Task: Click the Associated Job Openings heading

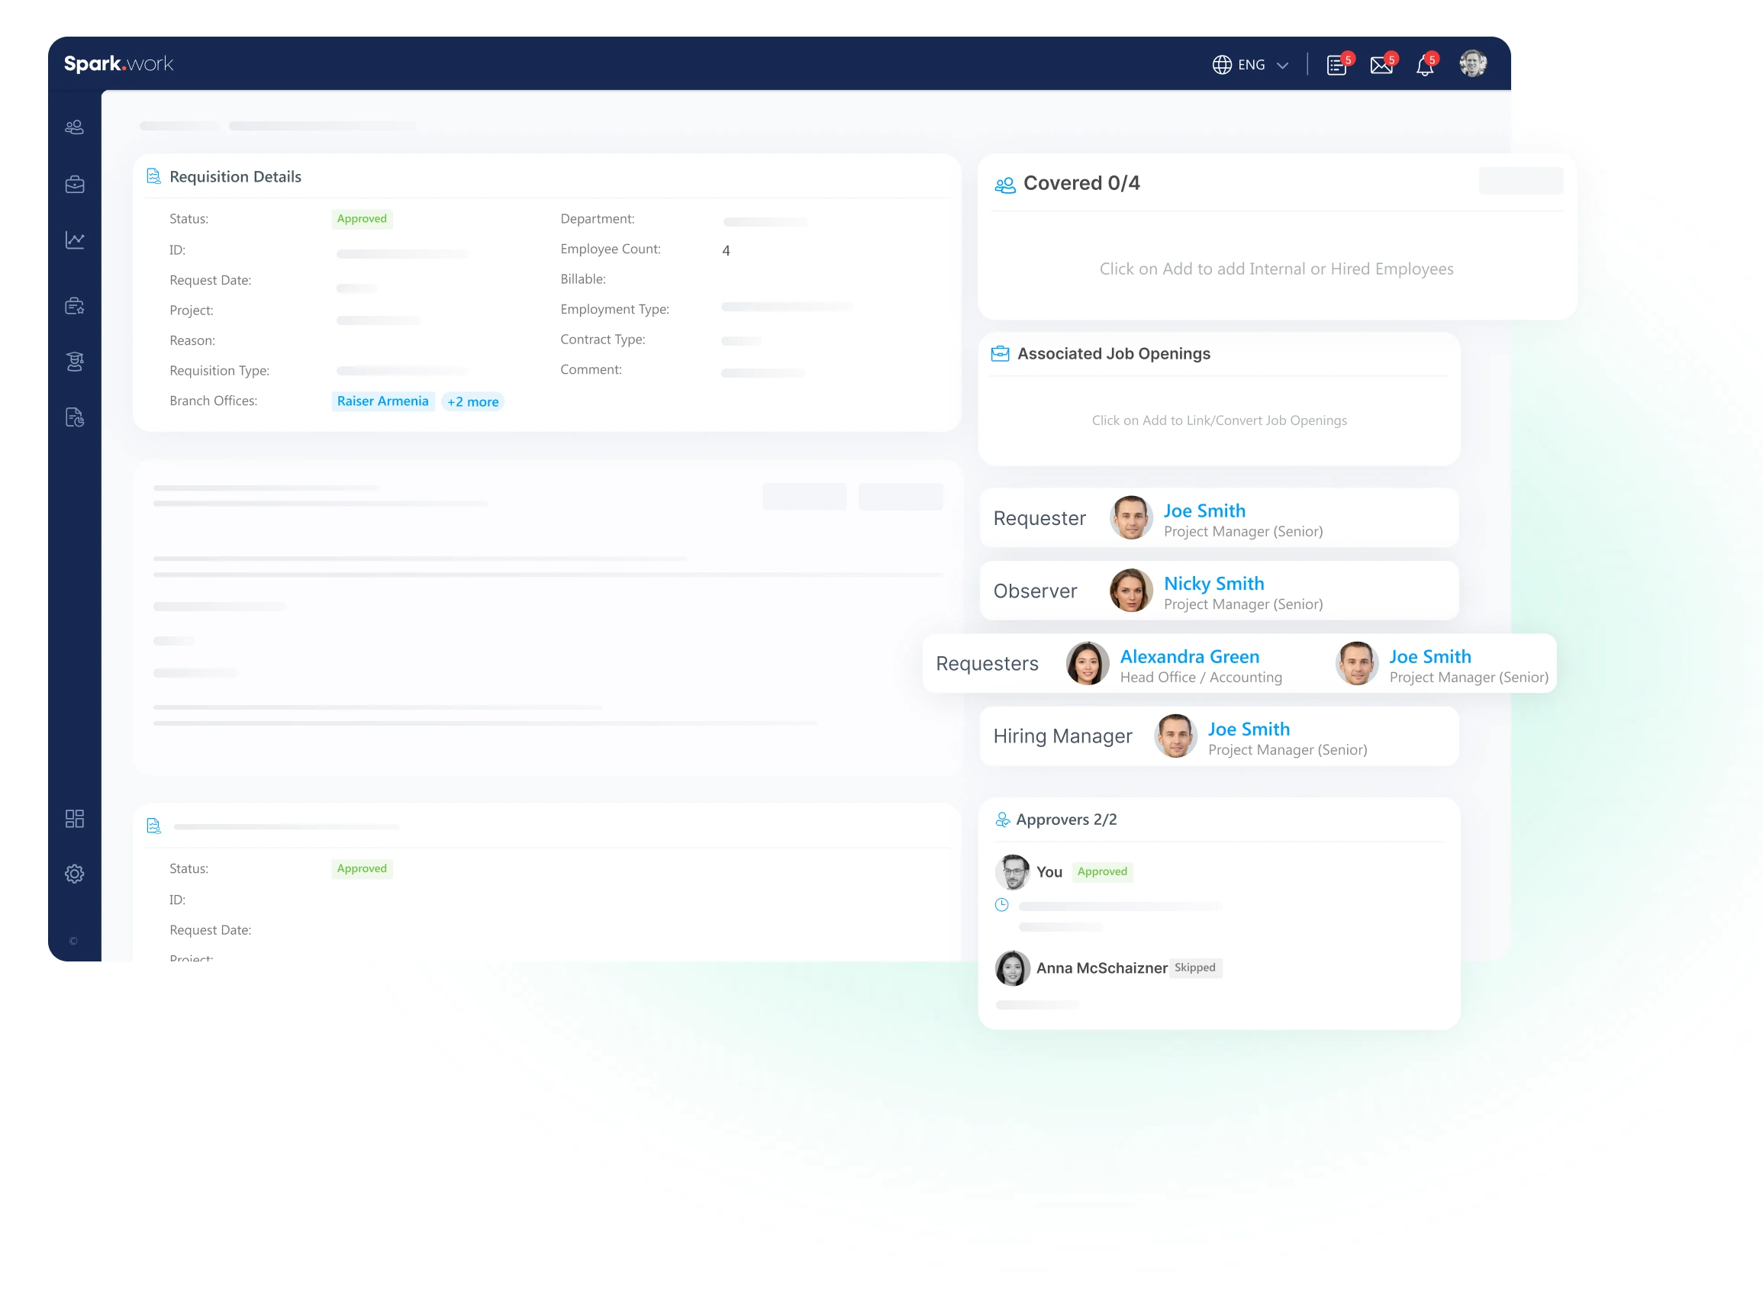Action: tap(1114, 354)
